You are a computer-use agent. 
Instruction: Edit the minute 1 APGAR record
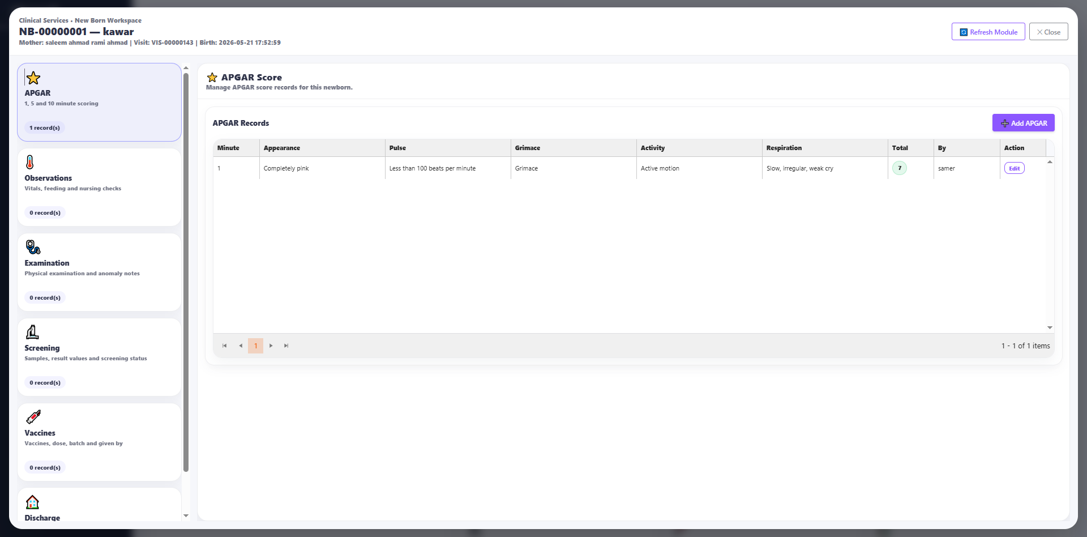click(x=1014, y=168)
